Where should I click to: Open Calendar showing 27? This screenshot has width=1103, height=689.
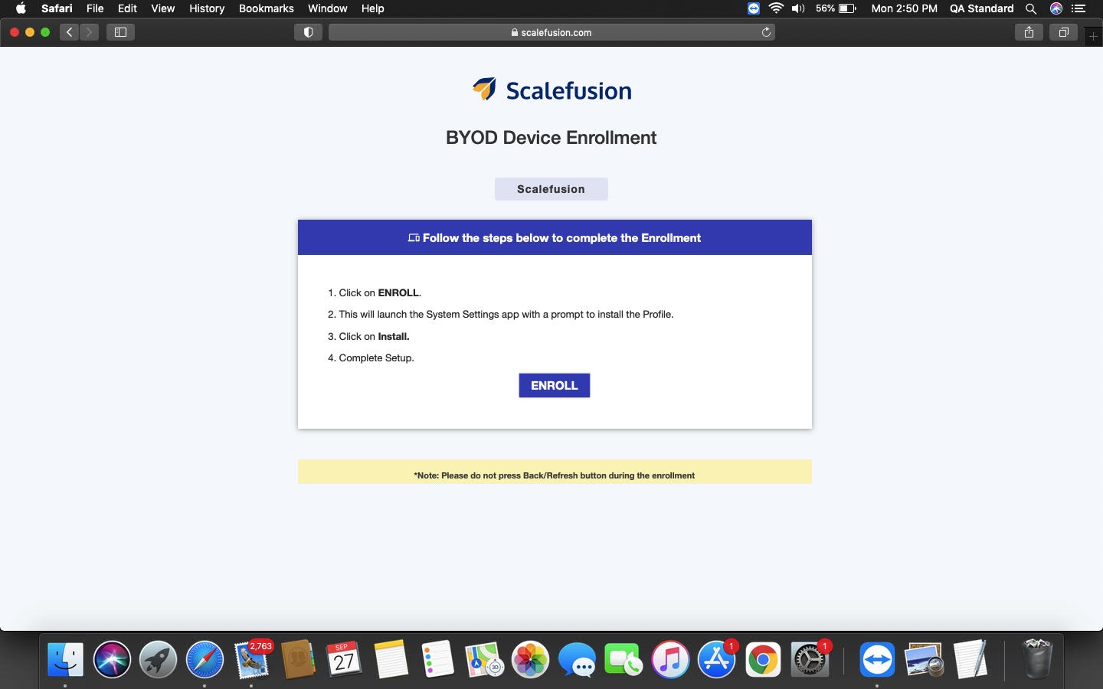coord(345,659)
